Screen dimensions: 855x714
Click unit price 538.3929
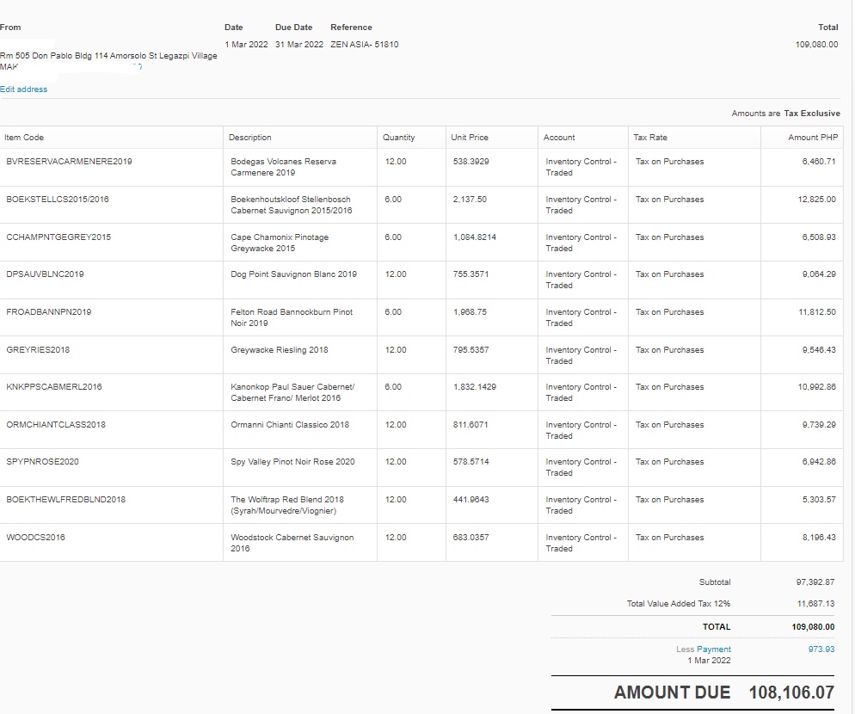(x=471, y=162)
